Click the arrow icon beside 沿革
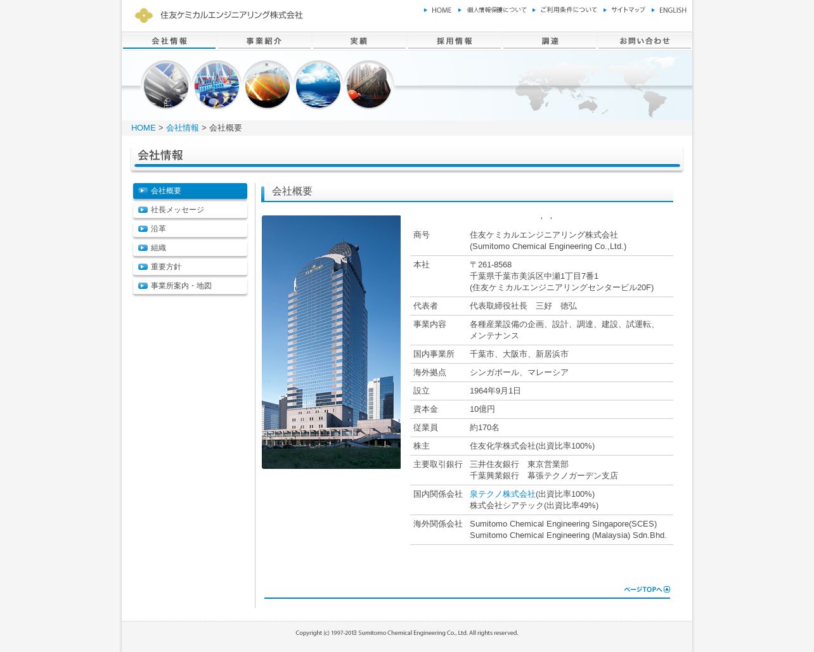This screenshot has width=814, height=652. tap(143, 229)
